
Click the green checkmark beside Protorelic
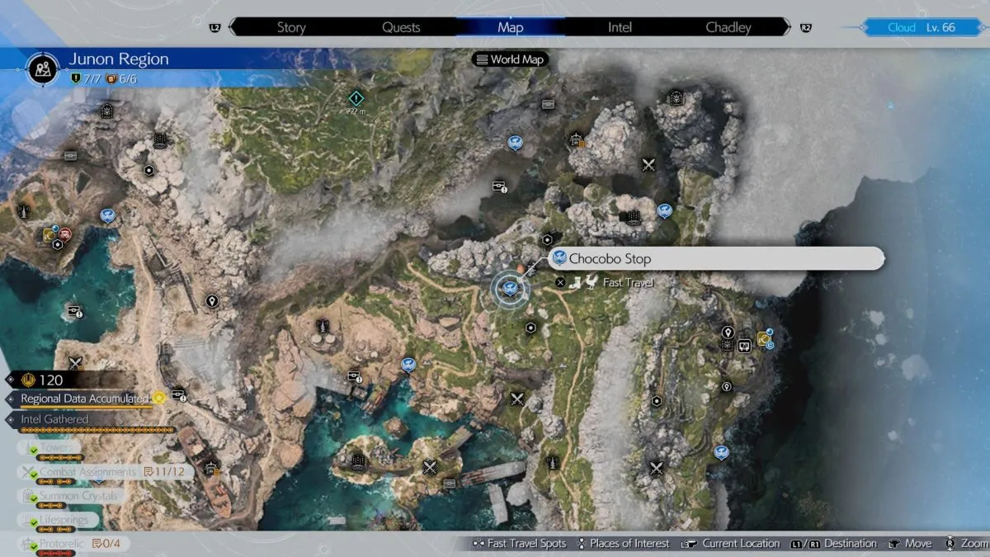coord(33,546)
